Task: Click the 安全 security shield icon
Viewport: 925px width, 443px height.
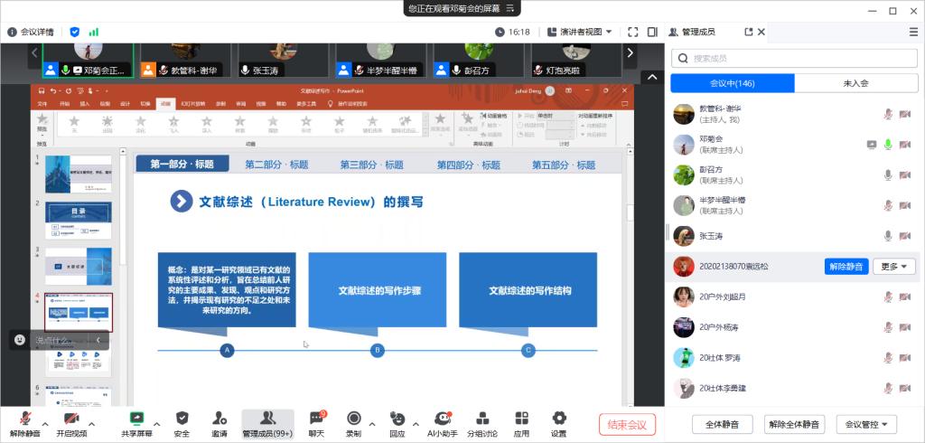Action: pyautogui.click(x=182, y=419)
